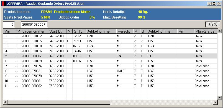Sort by Ordernummer column header
Screen dimensions: 223x108
[x=34, y=31]
